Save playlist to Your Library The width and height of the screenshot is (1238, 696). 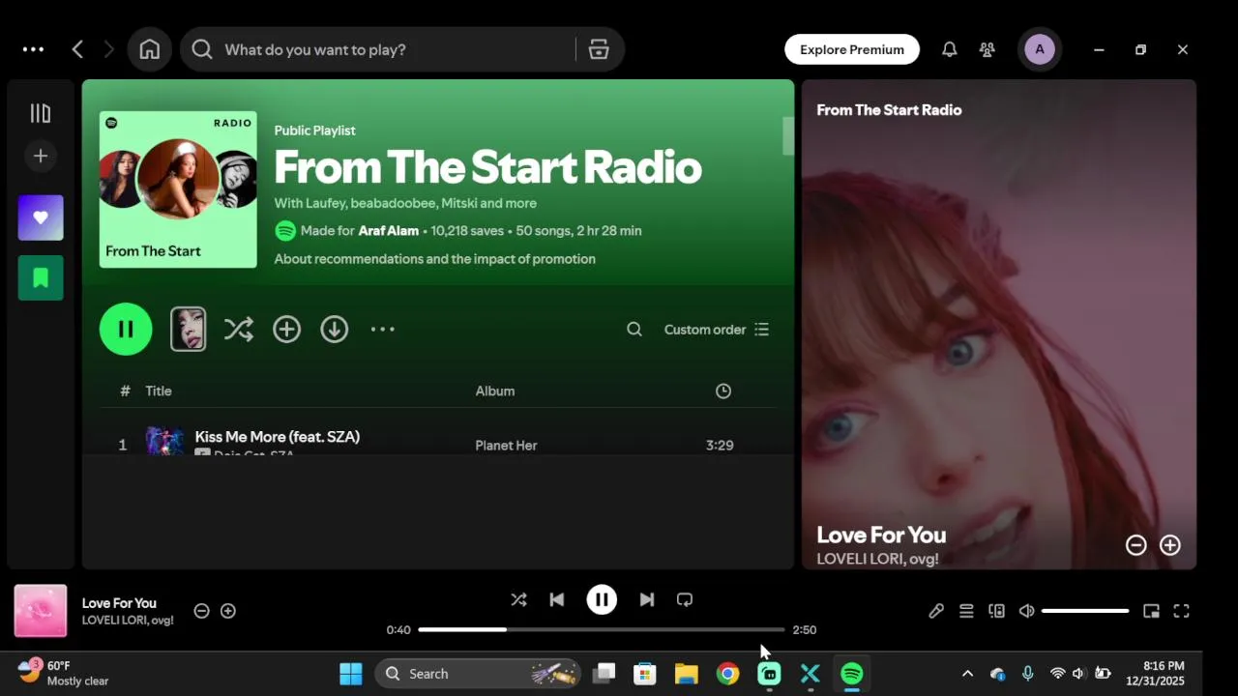coord(286,329)
